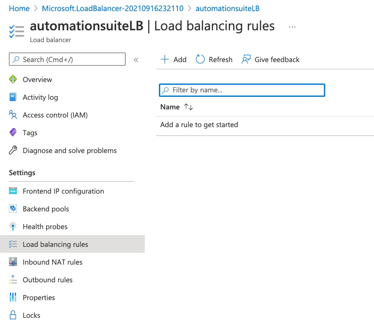
Task: Click the Frontend IP configuration icon
Action: 13,191
